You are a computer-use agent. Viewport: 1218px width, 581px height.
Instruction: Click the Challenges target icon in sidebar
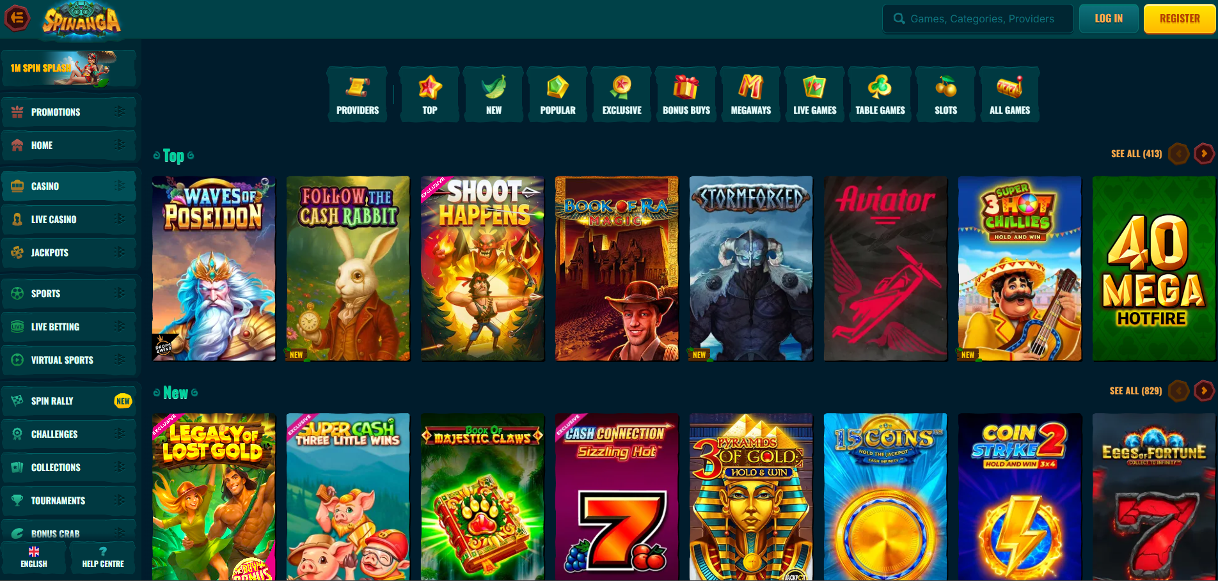pyautogui.click(x=17, y=434)
